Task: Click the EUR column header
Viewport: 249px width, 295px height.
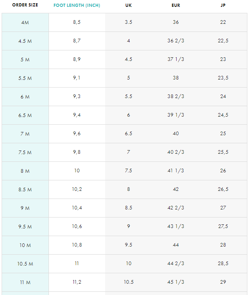Action: (176, 5)
